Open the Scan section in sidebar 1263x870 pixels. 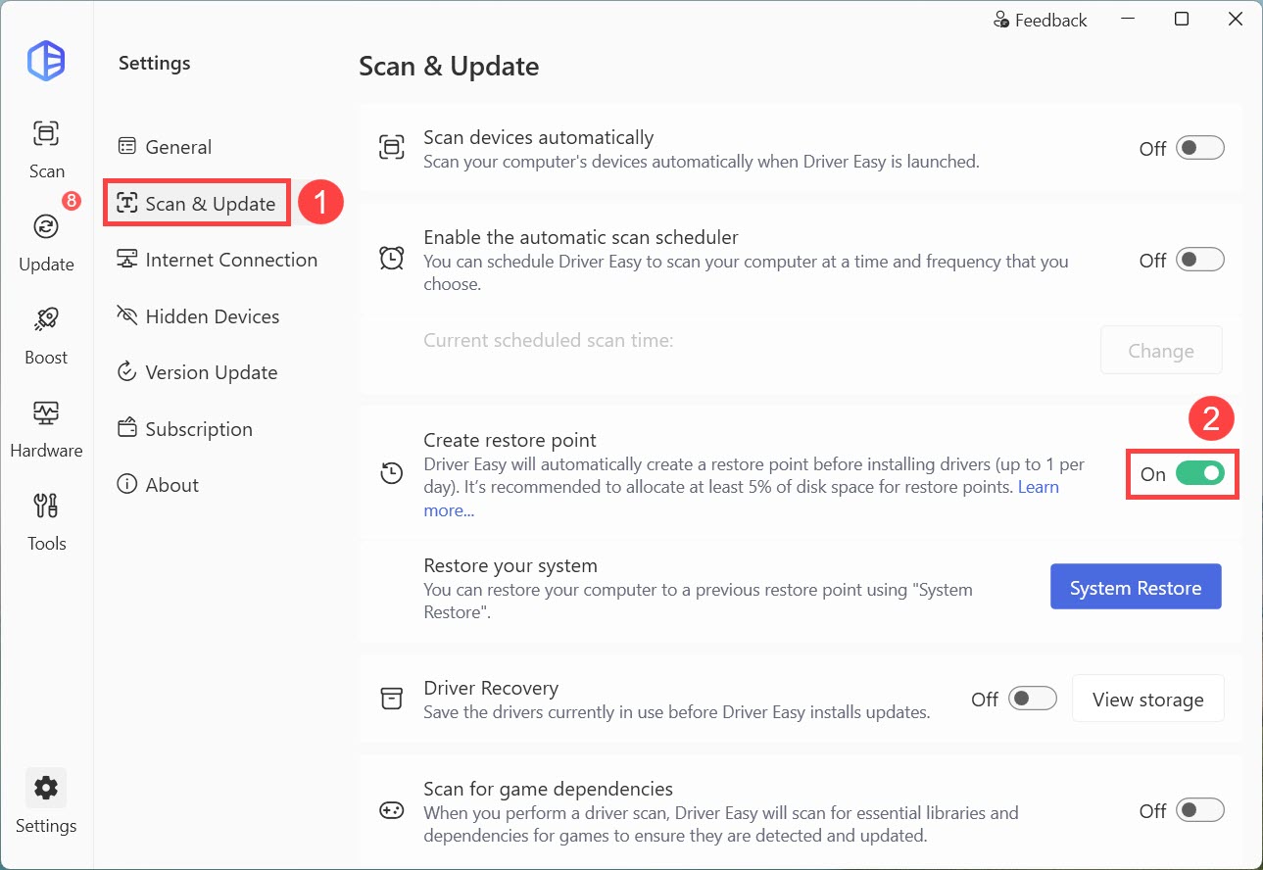(46, 149)
